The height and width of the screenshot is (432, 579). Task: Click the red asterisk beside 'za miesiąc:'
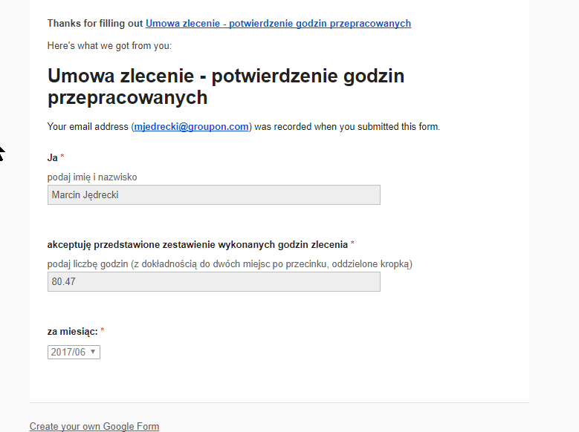click(103, 331)
